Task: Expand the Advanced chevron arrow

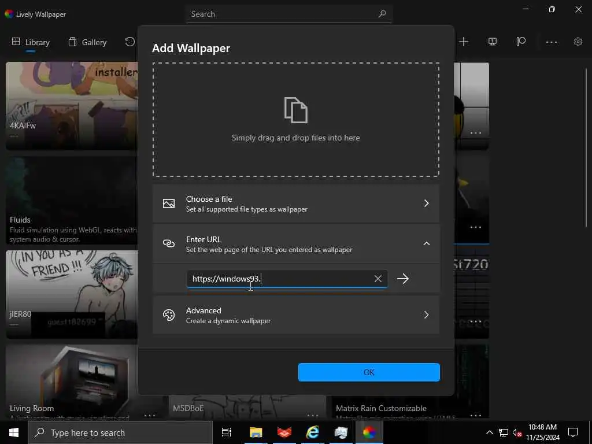Action: click(x=426, y=315)
